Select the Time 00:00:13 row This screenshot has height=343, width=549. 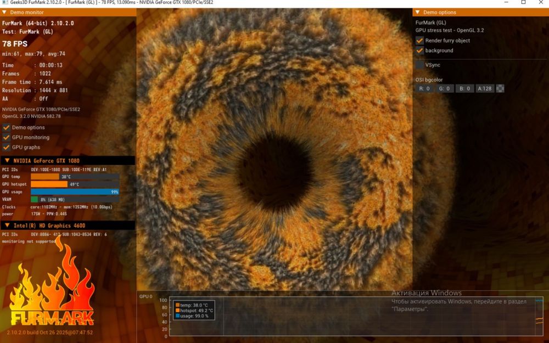[32, 65]
